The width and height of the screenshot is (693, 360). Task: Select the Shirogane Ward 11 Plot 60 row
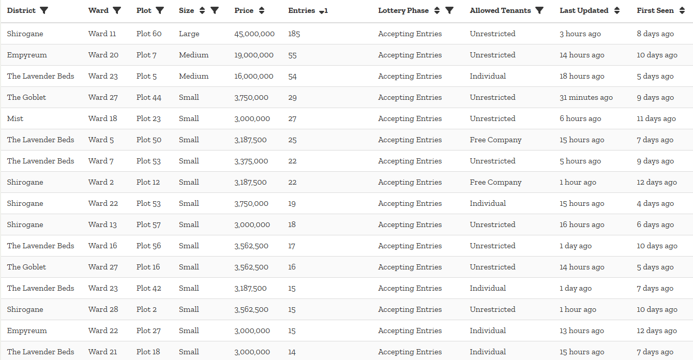[346, 34]
